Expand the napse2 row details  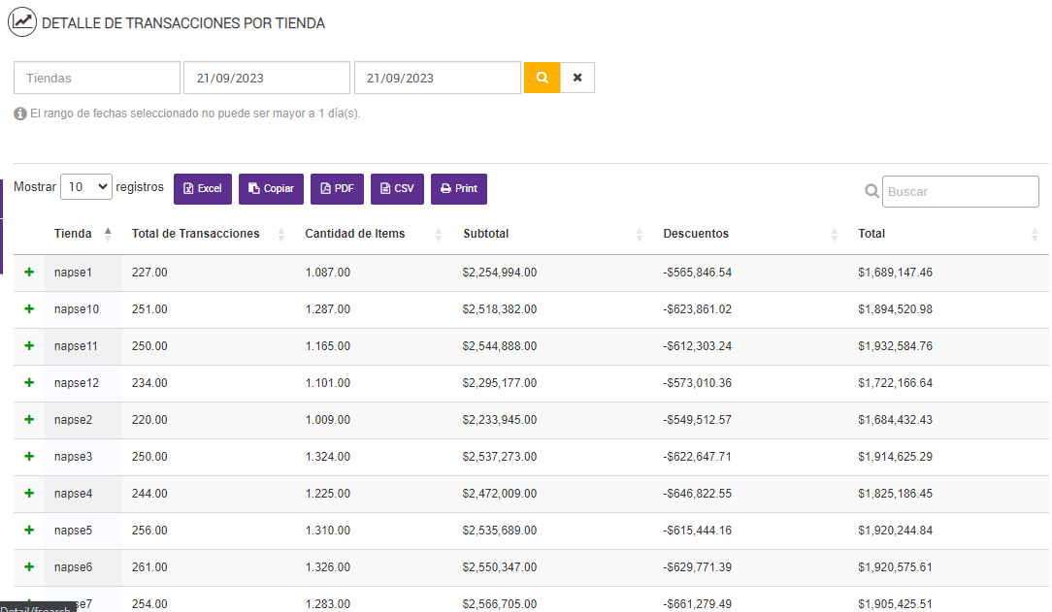(x=29, y=420)
